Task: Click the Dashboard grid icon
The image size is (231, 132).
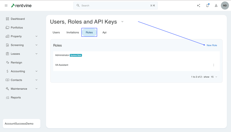Action: tap(7, 19)
